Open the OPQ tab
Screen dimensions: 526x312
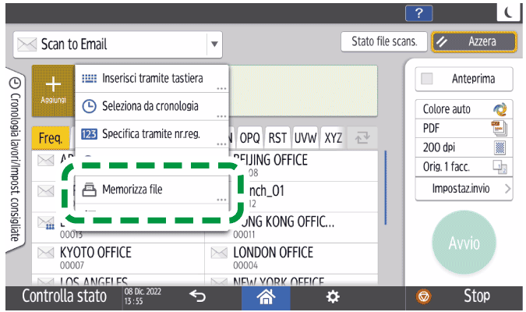tap(250, 138)
